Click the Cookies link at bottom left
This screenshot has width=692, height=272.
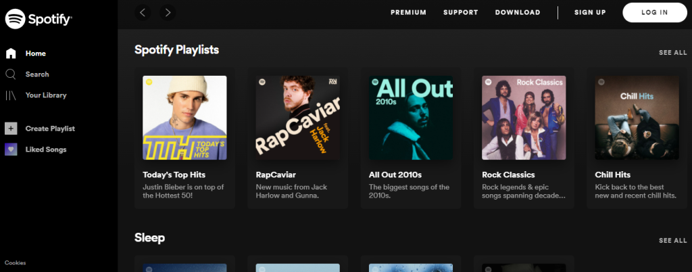[16, 263]
